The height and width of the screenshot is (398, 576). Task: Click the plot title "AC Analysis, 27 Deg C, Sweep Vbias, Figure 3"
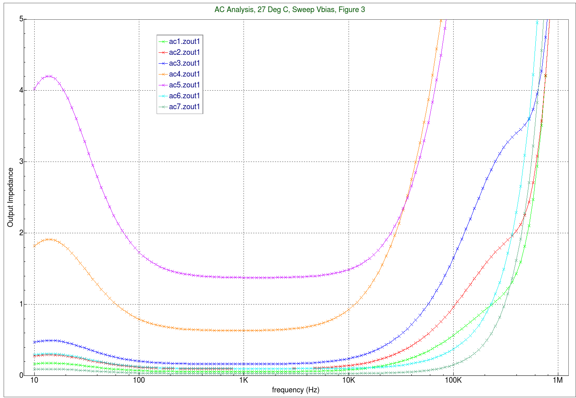point(289,10)
